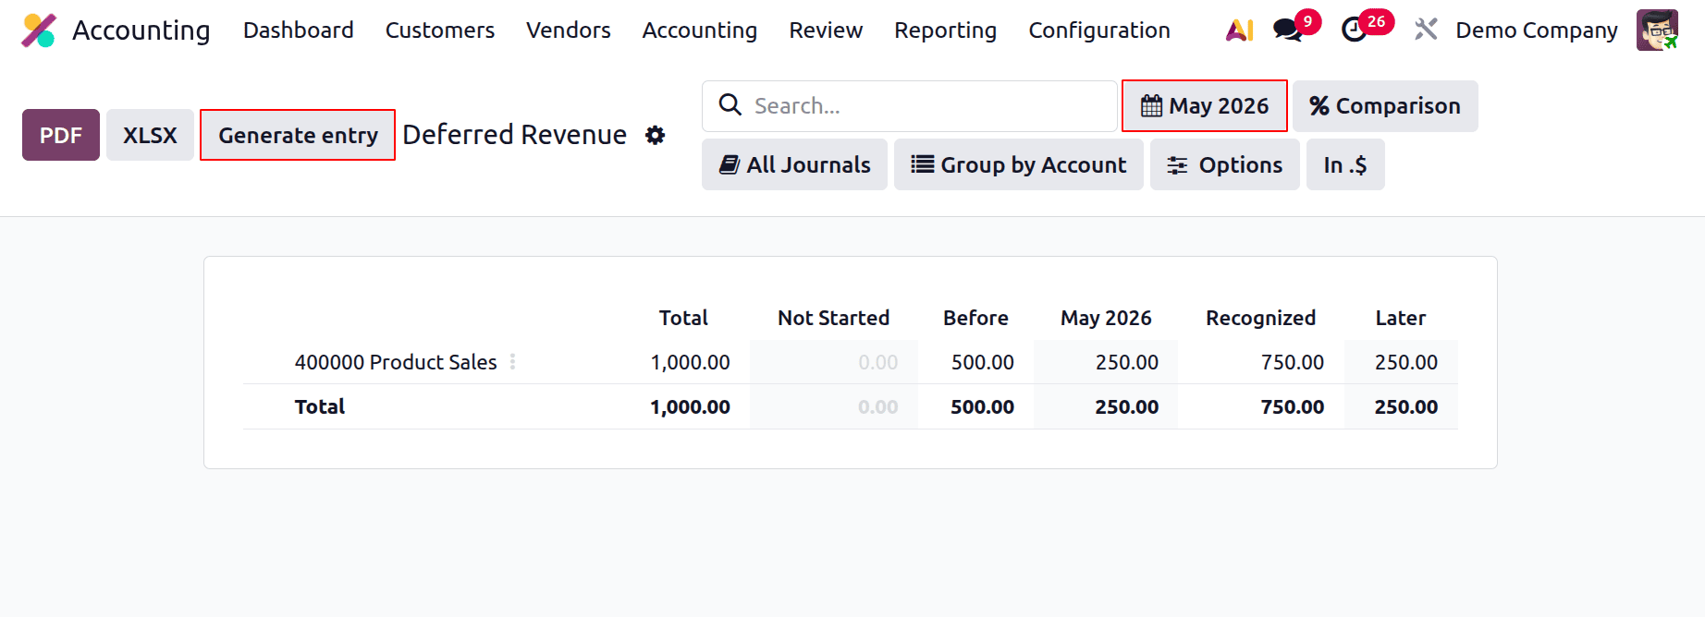Open the Group by Account dropdown
The width and height of the screenshot is (1705, 617).
1018,165
